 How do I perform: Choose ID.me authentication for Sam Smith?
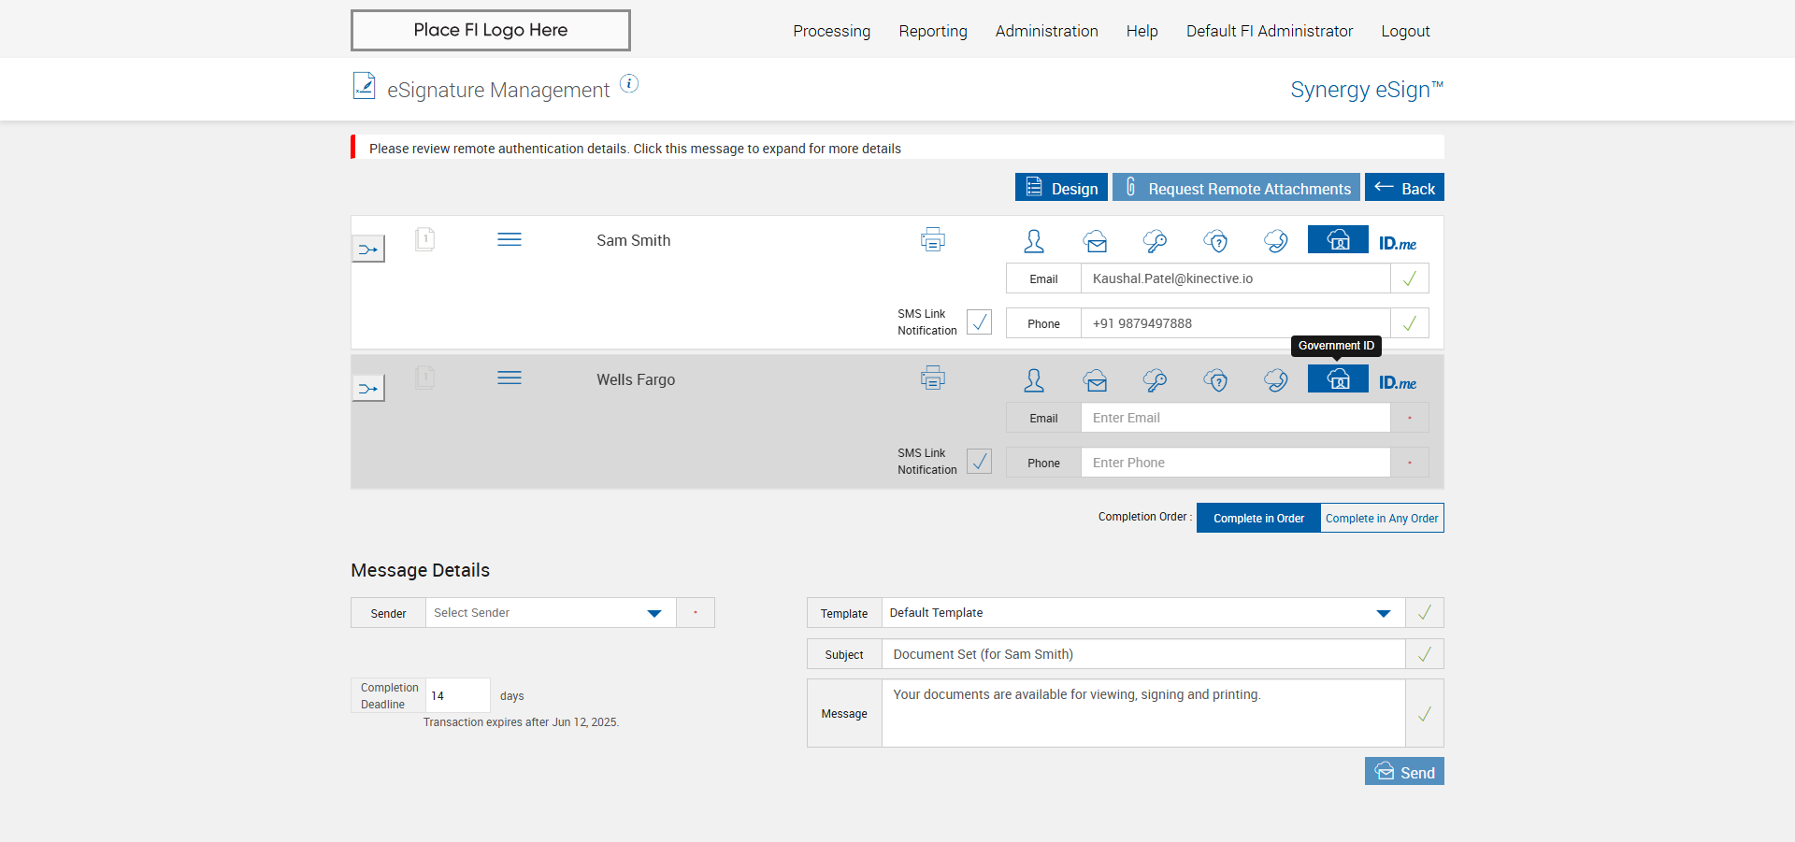click(x=1398, y=244)
